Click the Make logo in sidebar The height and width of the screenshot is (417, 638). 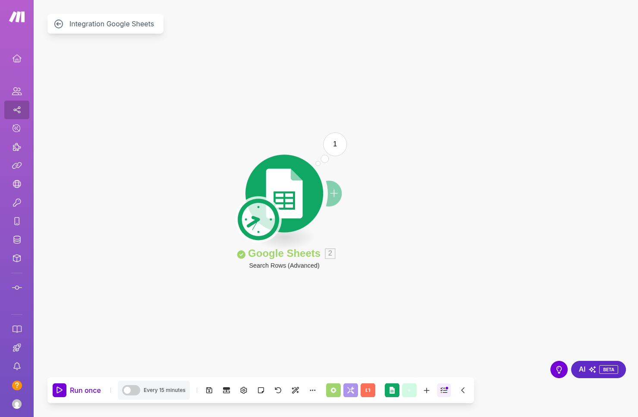click(17, 17)
